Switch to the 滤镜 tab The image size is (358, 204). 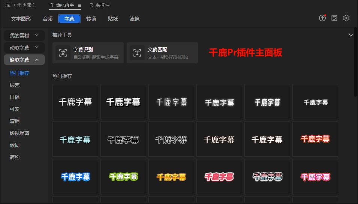click(x=135, y=19)
